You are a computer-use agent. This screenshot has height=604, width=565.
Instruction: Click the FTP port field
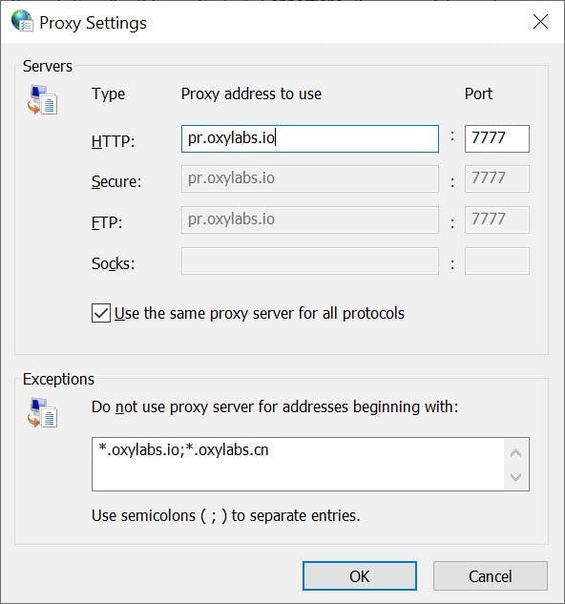[x=497, y=220]
